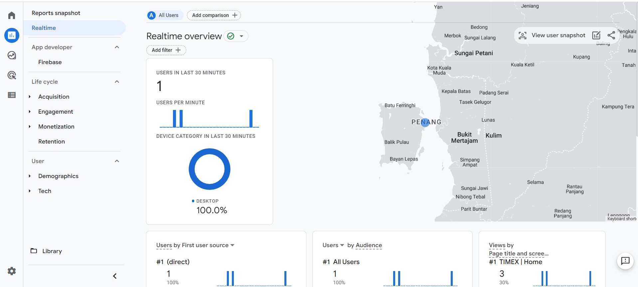This screenshot has width=638, height=287.
Task: Expand the Acquisition arrow
Action: click(30, 97)
